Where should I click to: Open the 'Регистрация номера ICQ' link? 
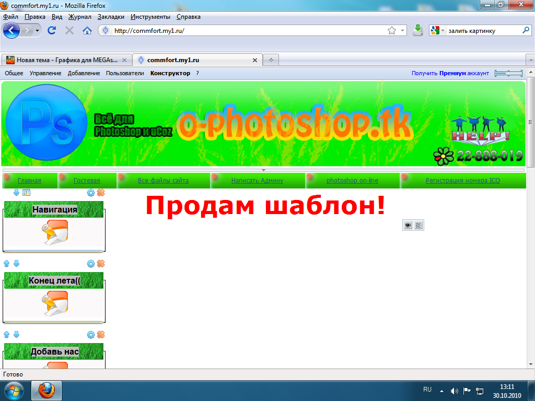pyautogui.click(x=463, y=180)
